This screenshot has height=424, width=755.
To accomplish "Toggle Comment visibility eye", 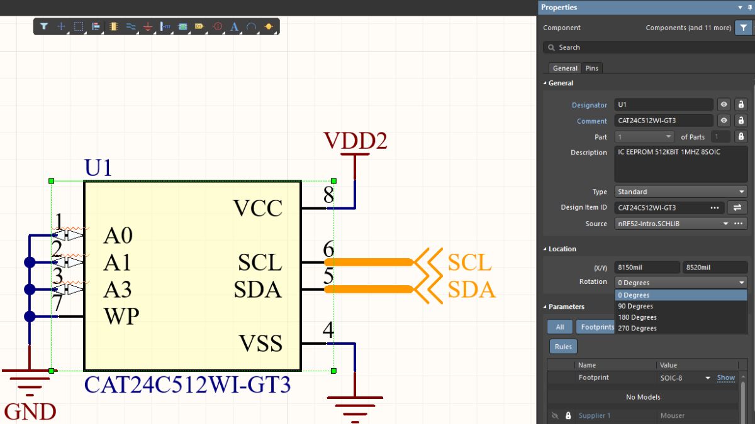I will (724, 121).
